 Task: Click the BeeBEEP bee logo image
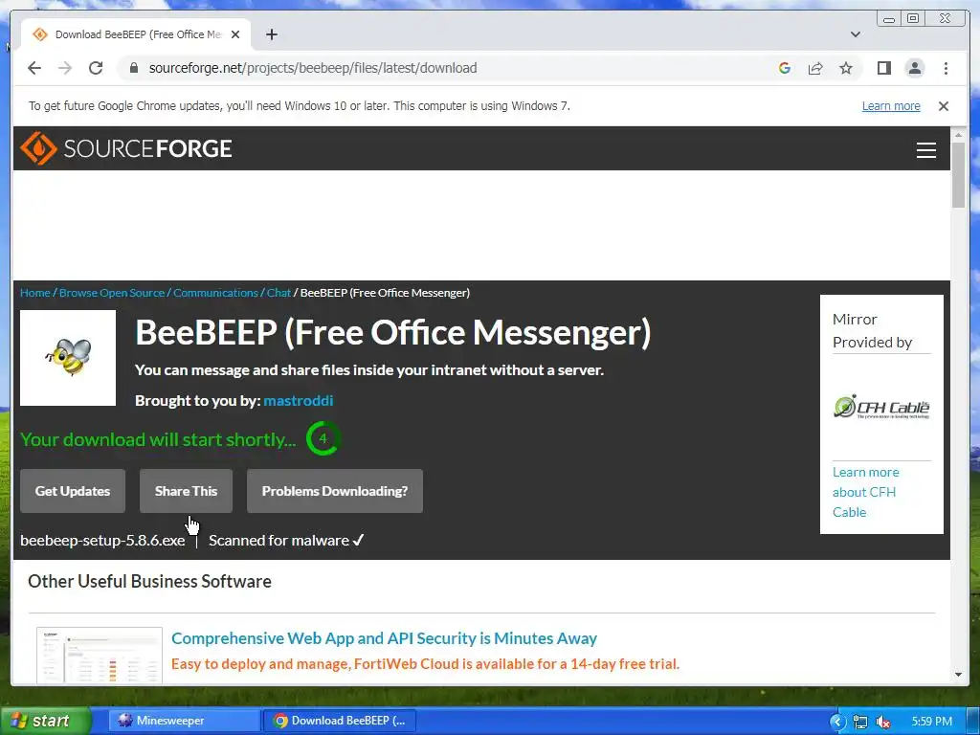pos(68,358)
